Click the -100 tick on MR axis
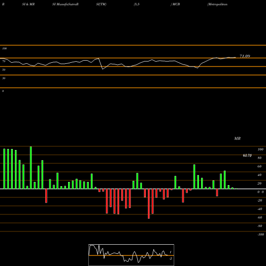 (x=261, y=235)
